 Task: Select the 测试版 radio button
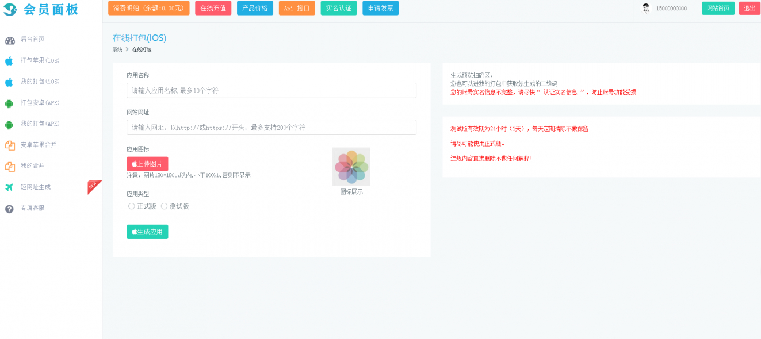coord(164,206)
